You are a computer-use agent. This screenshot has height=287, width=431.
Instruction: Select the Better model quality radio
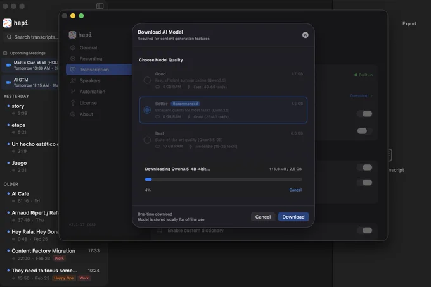(147, 110)
